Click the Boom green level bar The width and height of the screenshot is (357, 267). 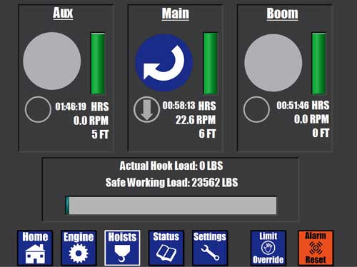point(319,64)
